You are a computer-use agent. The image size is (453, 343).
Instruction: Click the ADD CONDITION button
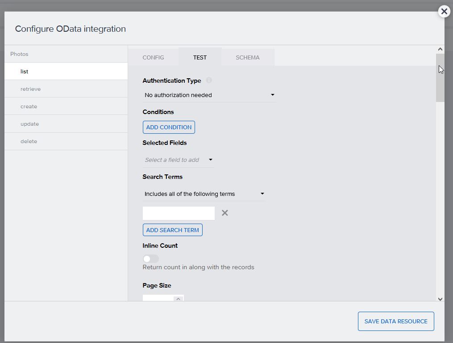pyautogui.click(x=169, y=127)
